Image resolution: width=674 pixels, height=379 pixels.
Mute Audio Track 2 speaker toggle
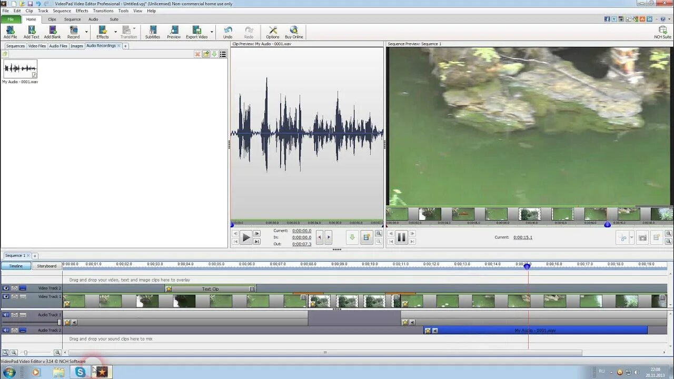(6, 330)
